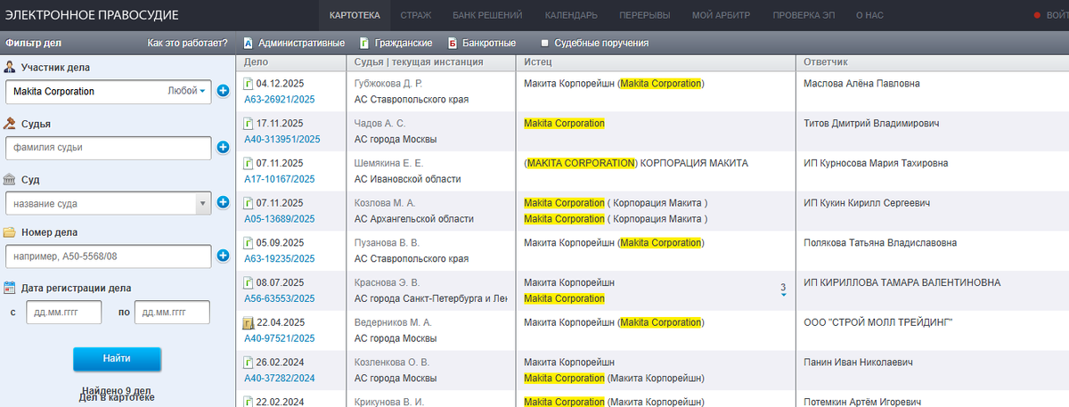The width and height of the screenshot is (1069, 407).
Task: Click case-type icon for case А40-97521/2025
Action: coord(249,323)
